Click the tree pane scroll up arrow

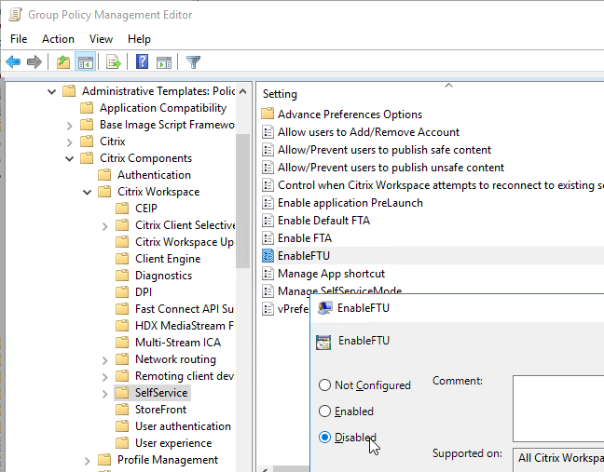tap(242, 91)
